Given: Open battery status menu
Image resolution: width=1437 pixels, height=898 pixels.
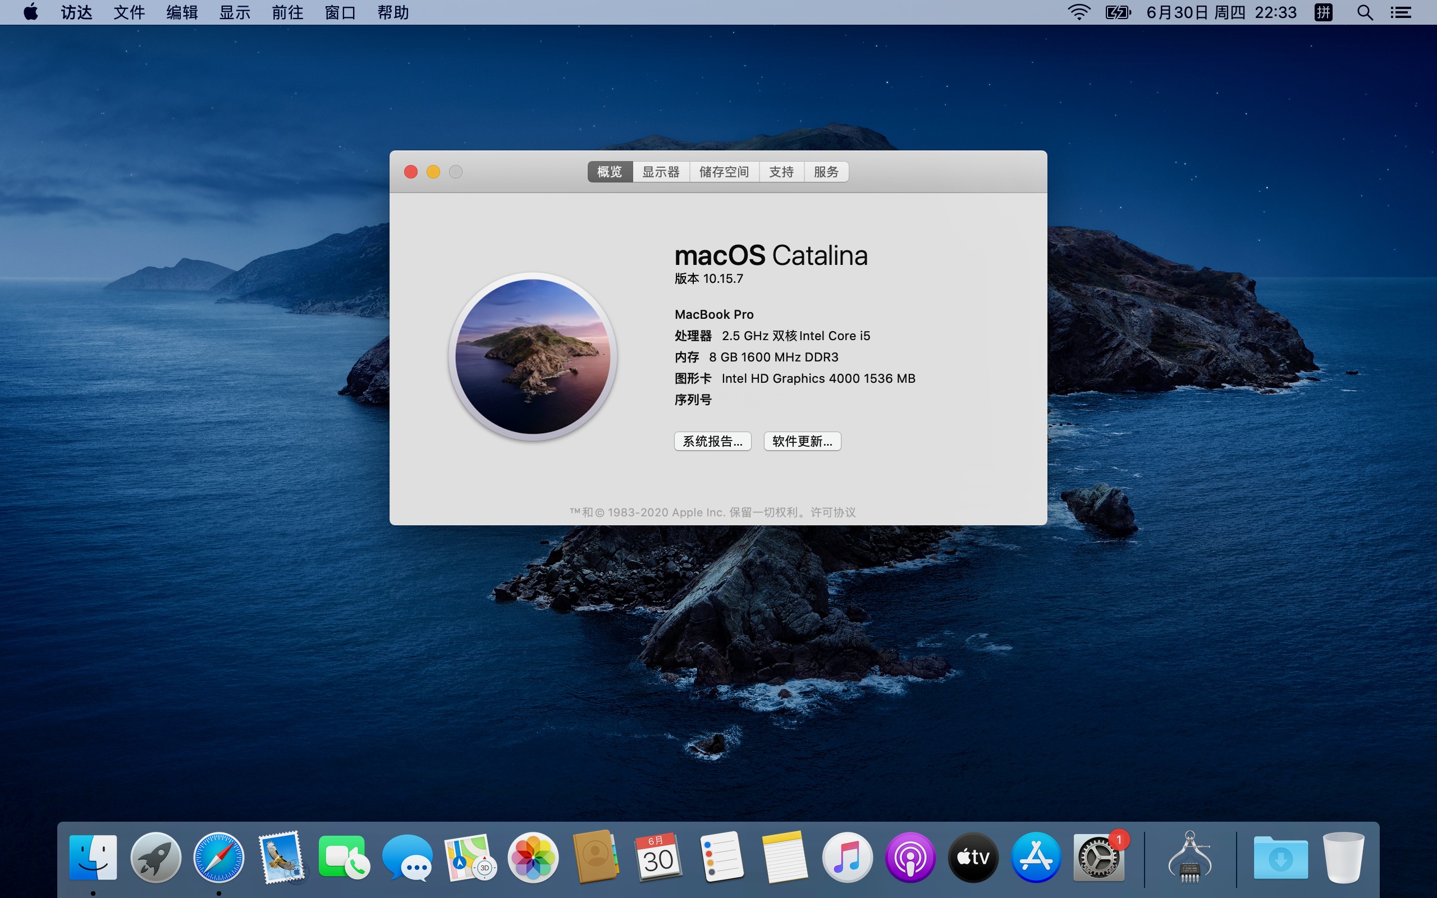Looking at the screenshot, I should coord(1119,12).
